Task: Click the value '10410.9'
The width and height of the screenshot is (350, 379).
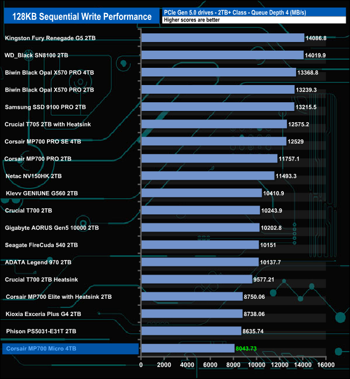Action: pyautogui.click(x=274, y=193)
